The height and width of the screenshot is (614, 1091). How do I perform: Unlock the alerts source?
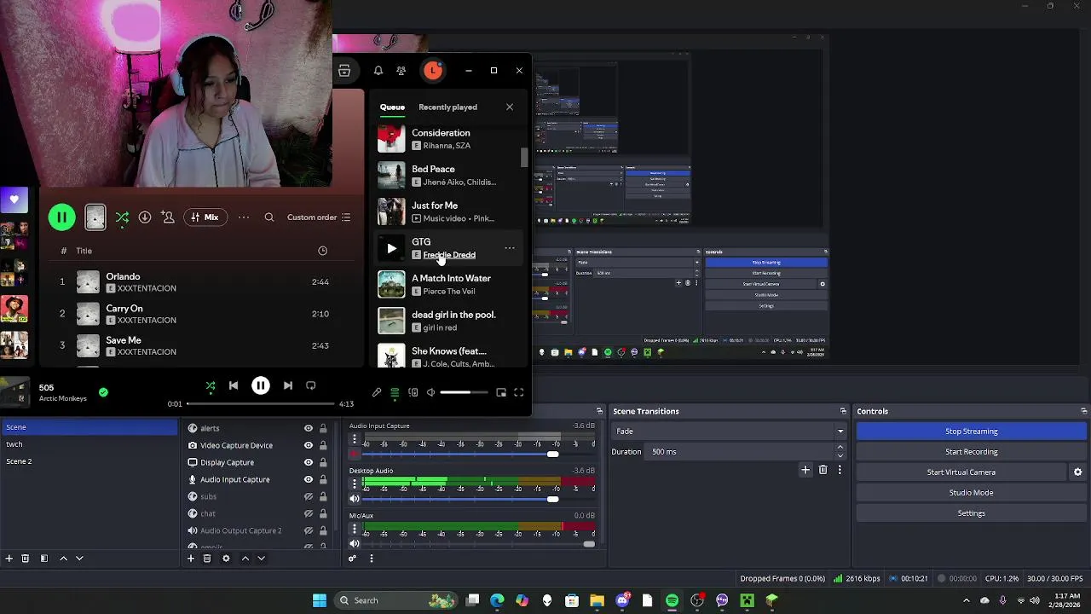pyautogui.click(x=323, y=428)
